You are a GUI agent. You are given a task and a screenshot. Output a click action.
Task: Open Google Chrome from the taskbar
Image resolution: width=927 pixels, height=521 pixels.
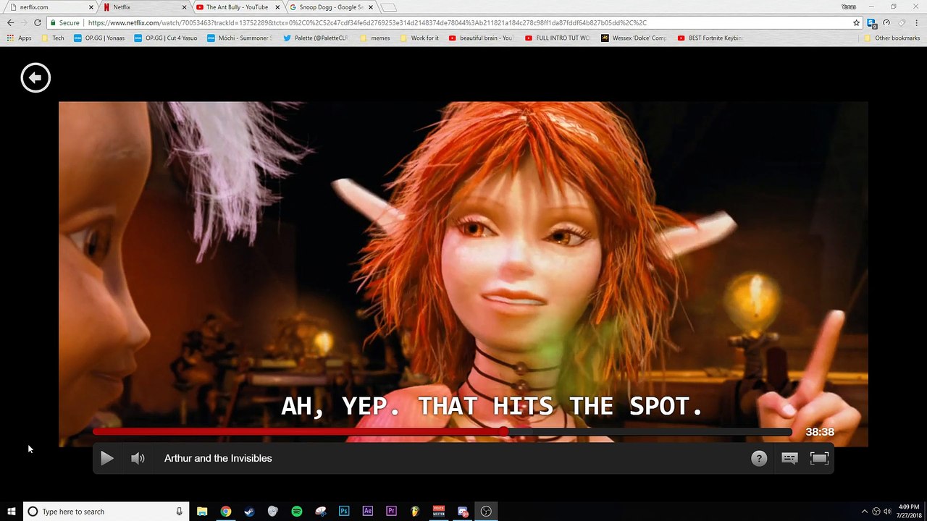(x=226, y=512)
